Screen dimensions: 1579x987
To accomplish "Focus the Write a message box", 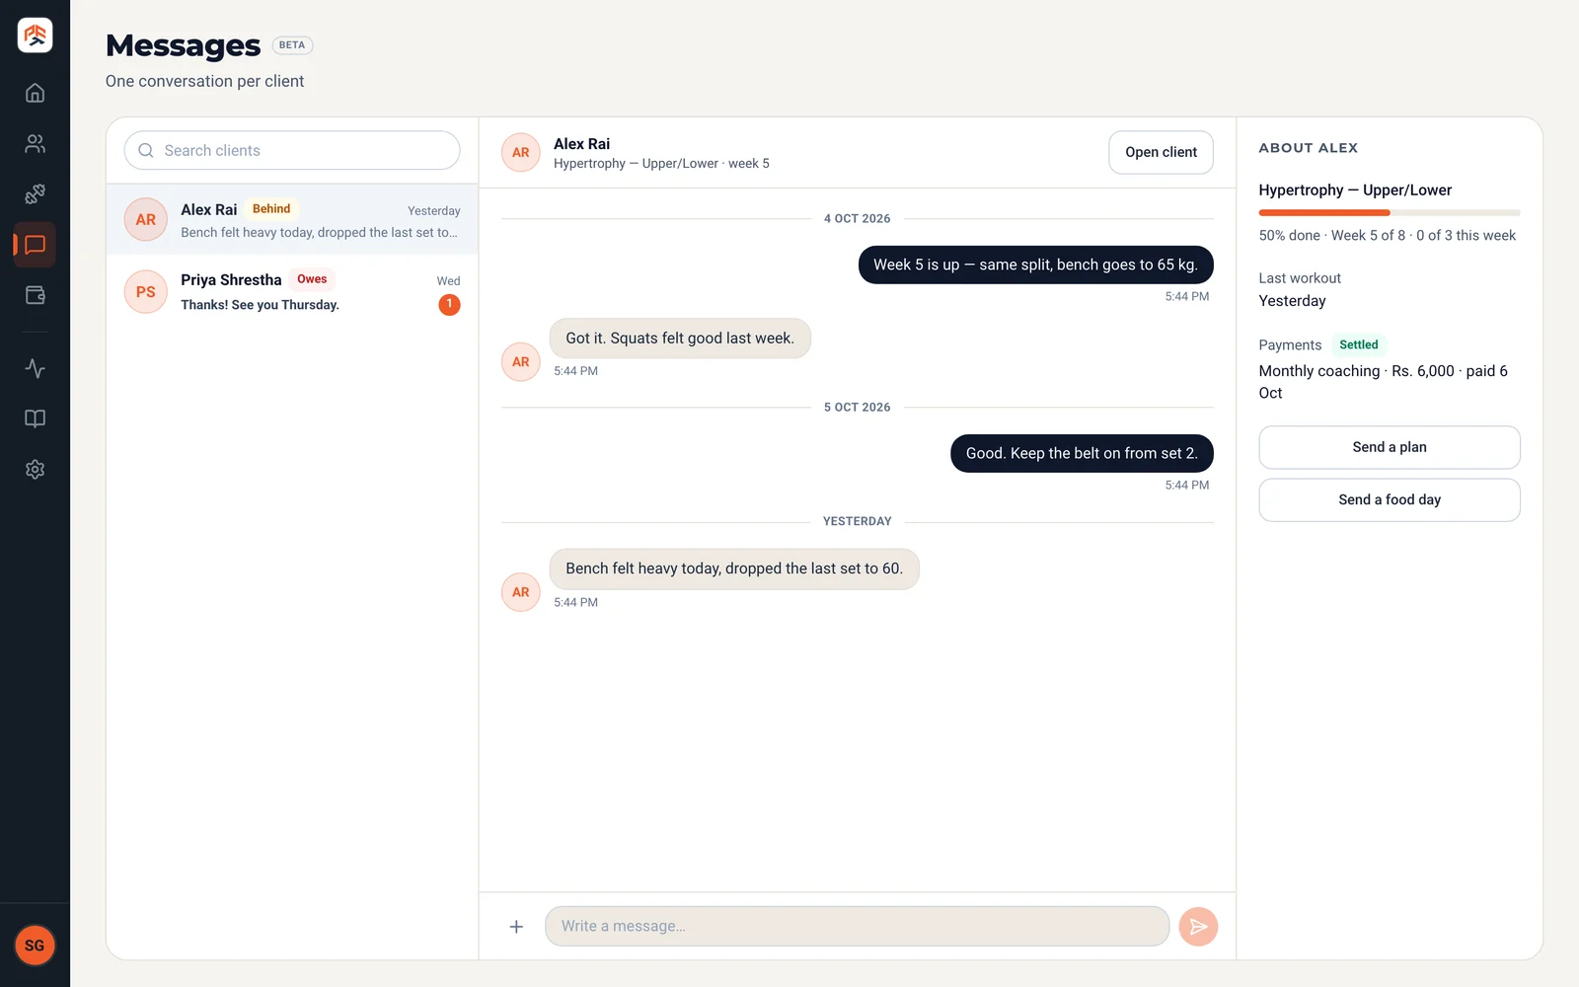I will point(857,926).
